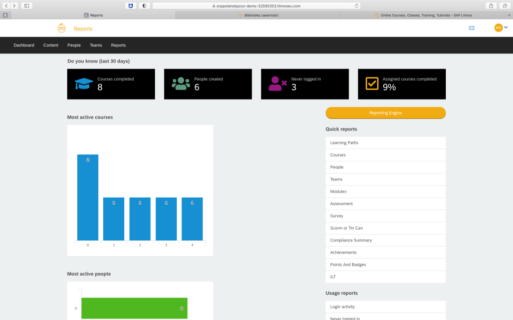Click the graduation cap Courses completed icon

84,83
